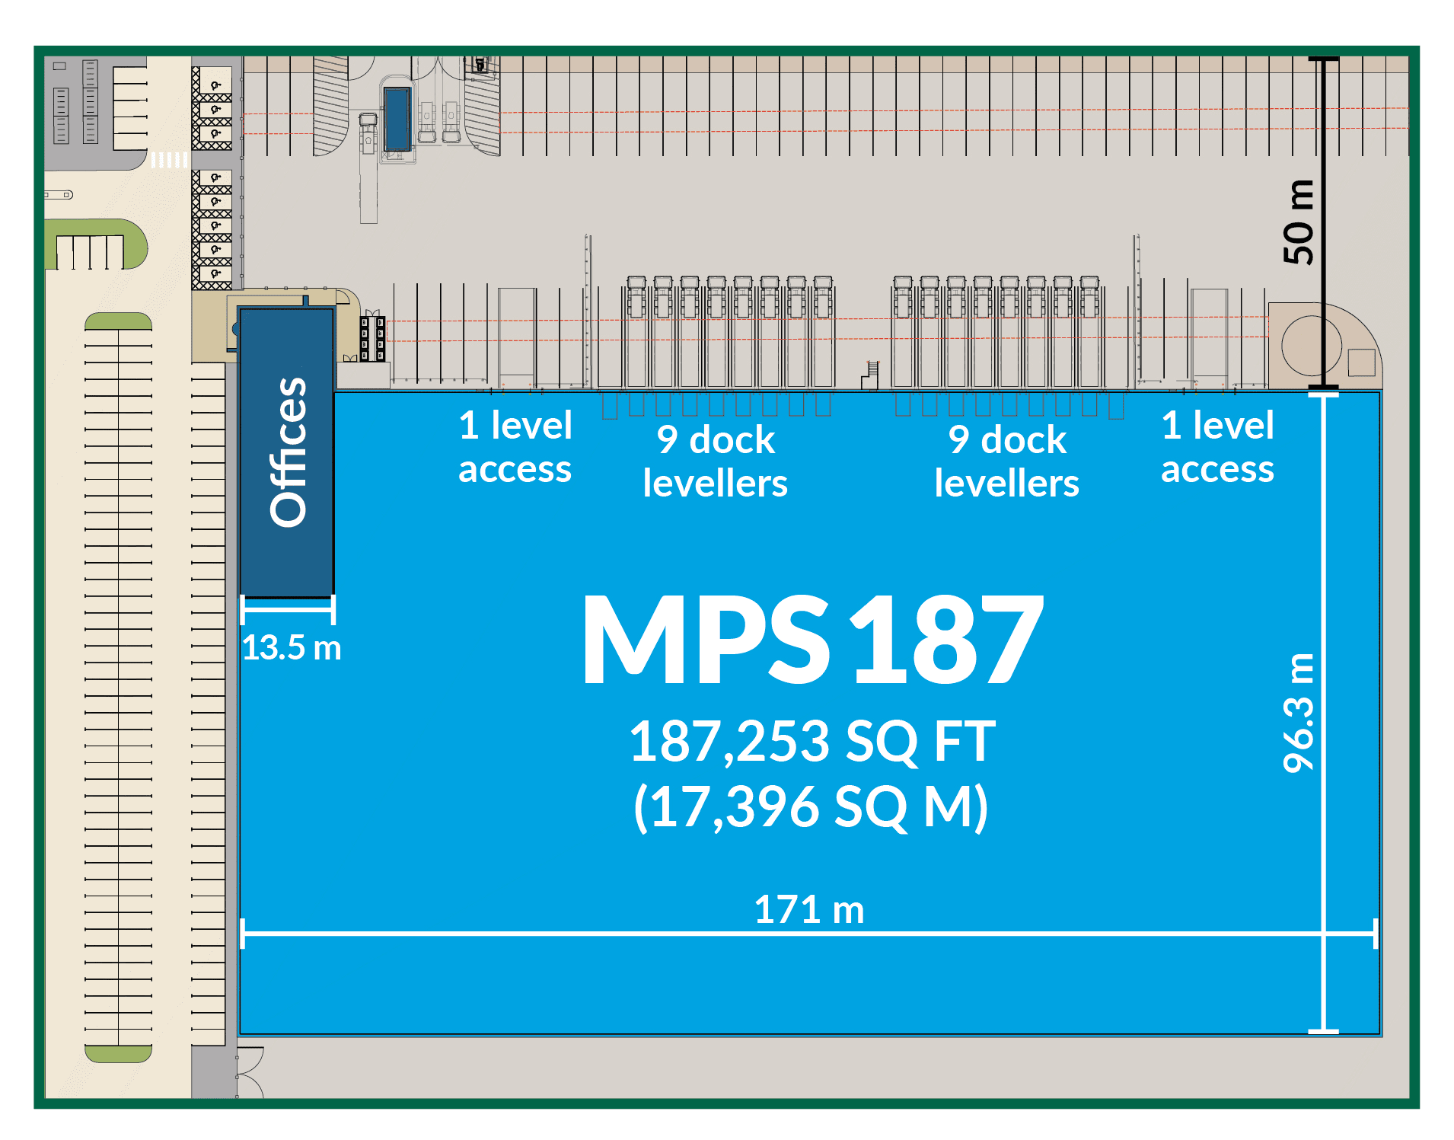Select the (17,396 SQ M) text

tap(811, 806)
